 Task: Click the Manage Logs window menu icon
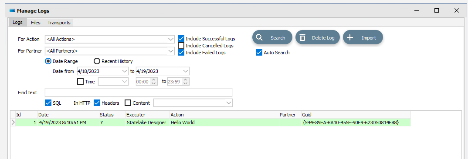(12, 11)
